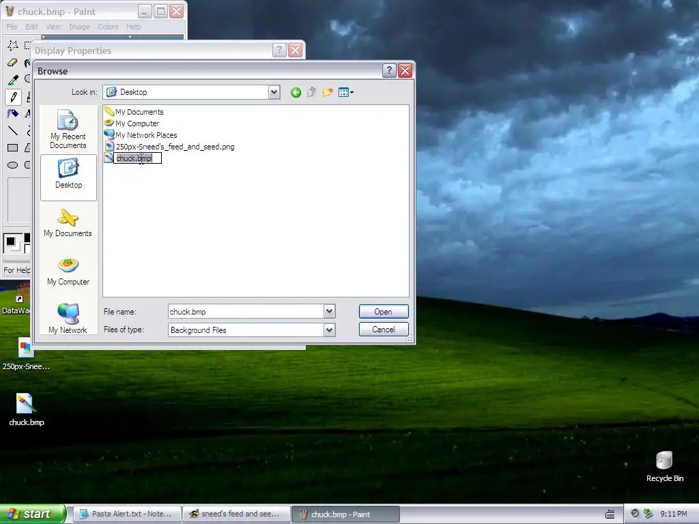Switch to Pasta Alert.txt Notepad taskbar item

coord(127,514)
